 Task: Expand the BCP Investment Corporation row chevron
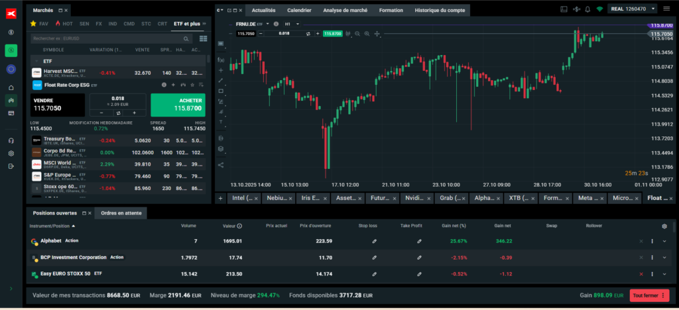coord(664,258)
